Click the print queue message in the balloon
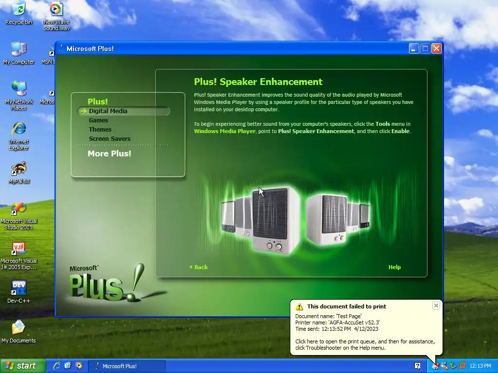This screenshot has height=373, width=498. point(365,344)
